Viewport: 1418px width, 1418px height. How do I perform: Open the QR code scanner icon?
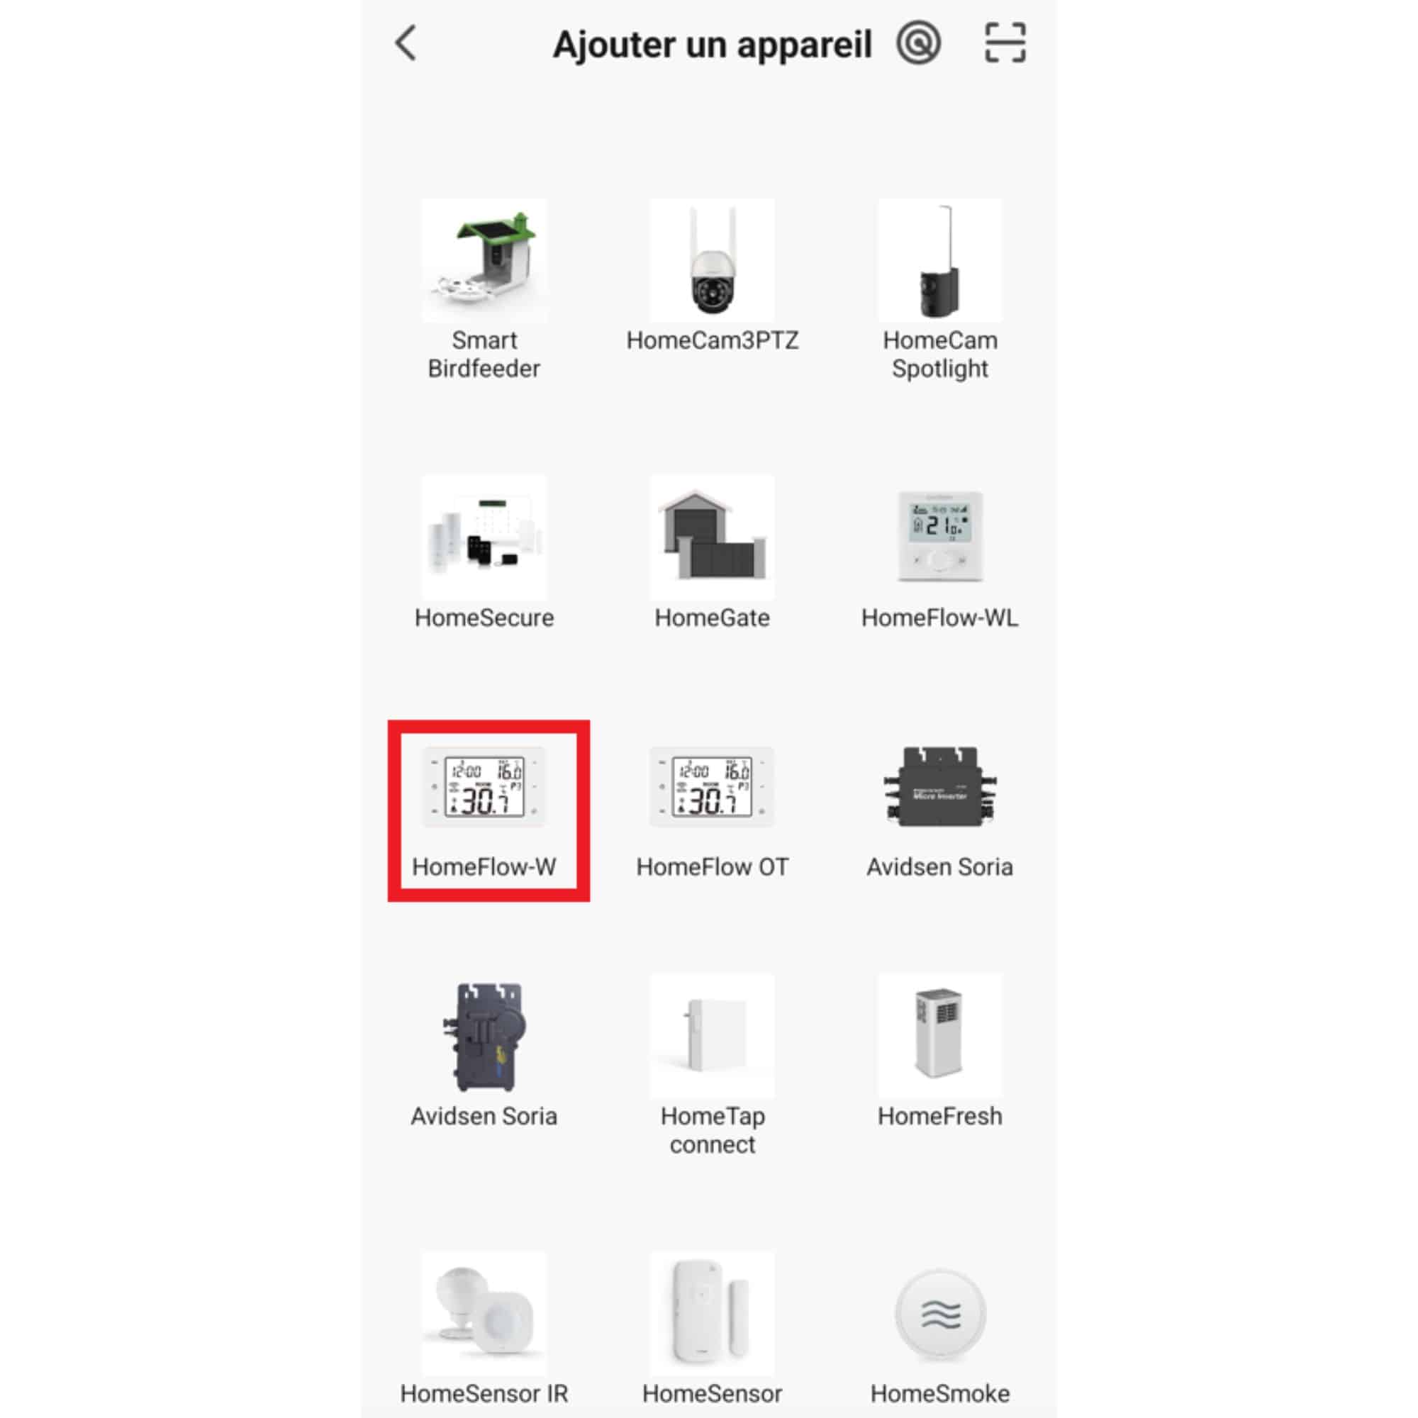[1005, 43]
